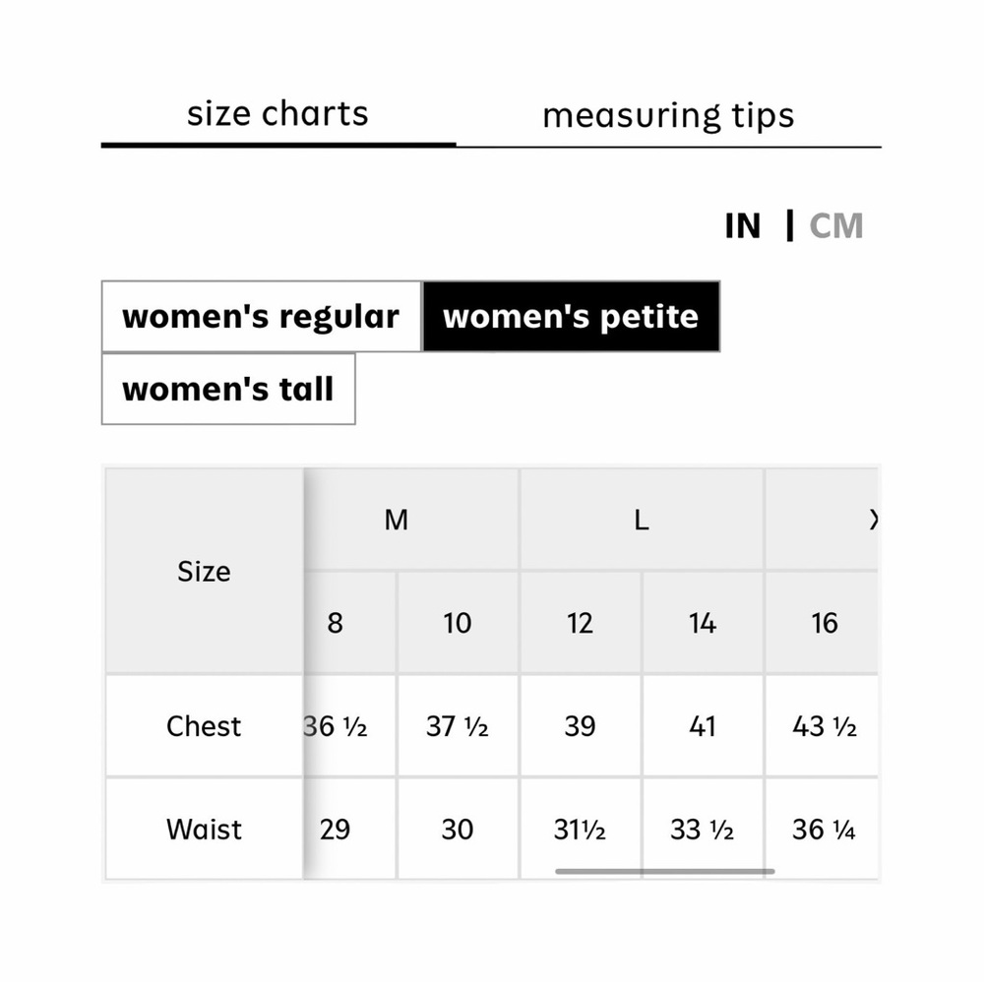984x984 pixels.
Task: Click the waist value 30 cell
Action: (x=458, y=830)
